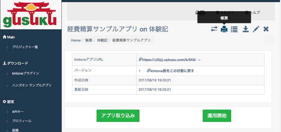Image resolution: width=281 pixels, height=132 pixels.
Task: Click the 運用開始 button
Action: pos(217,116)
